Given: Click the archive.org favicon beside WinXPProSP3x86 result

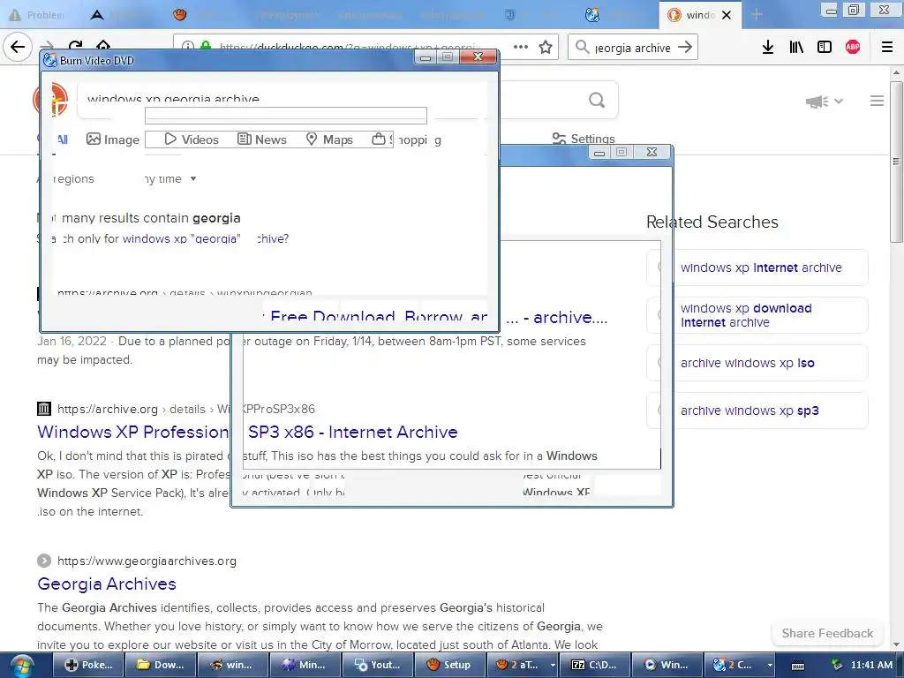Looking at the screenshot, I should pyautogui.click(x=44, y=409).
